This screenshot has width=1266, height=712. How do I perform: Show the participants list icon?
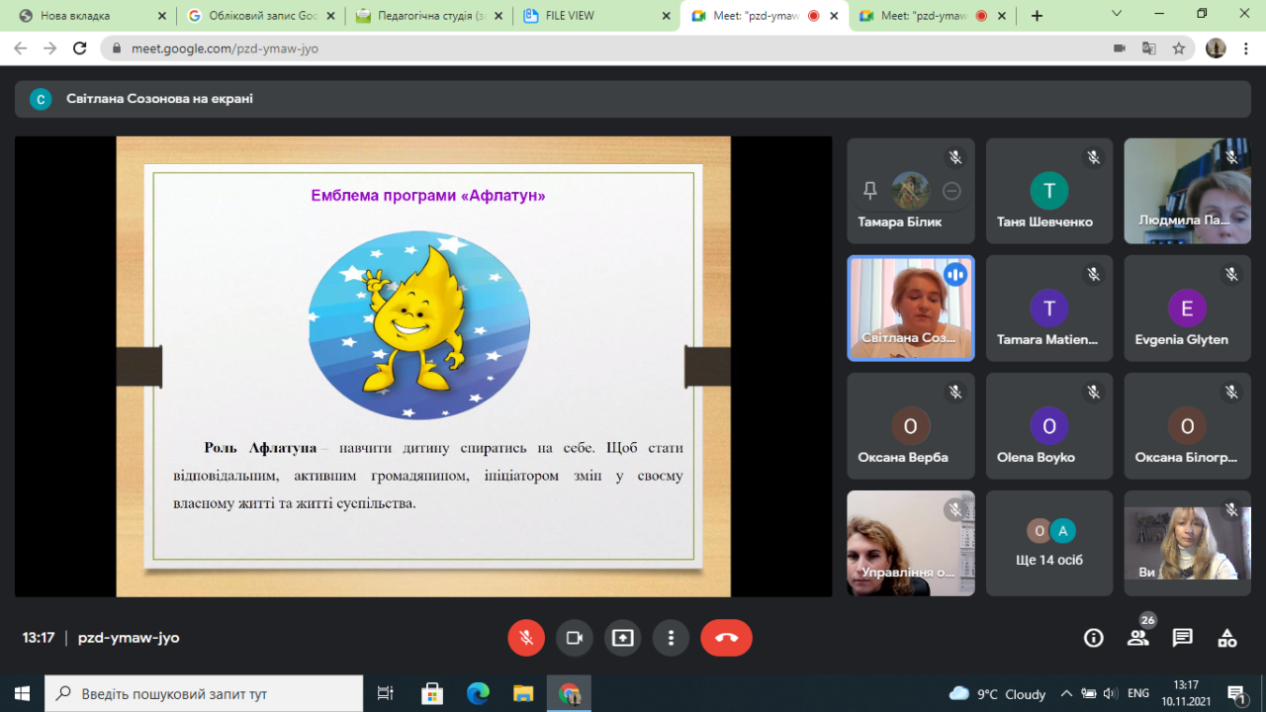point(1138,638)
